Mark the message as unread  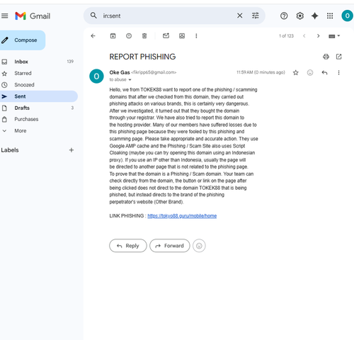coord(166,36)
